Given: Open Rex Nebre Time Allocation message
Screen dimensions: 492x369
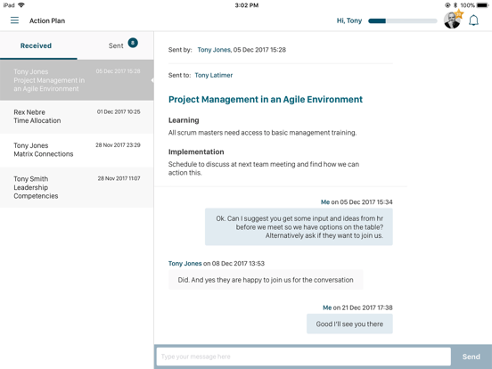Looking at the screenshot, I should pos(77,117).
